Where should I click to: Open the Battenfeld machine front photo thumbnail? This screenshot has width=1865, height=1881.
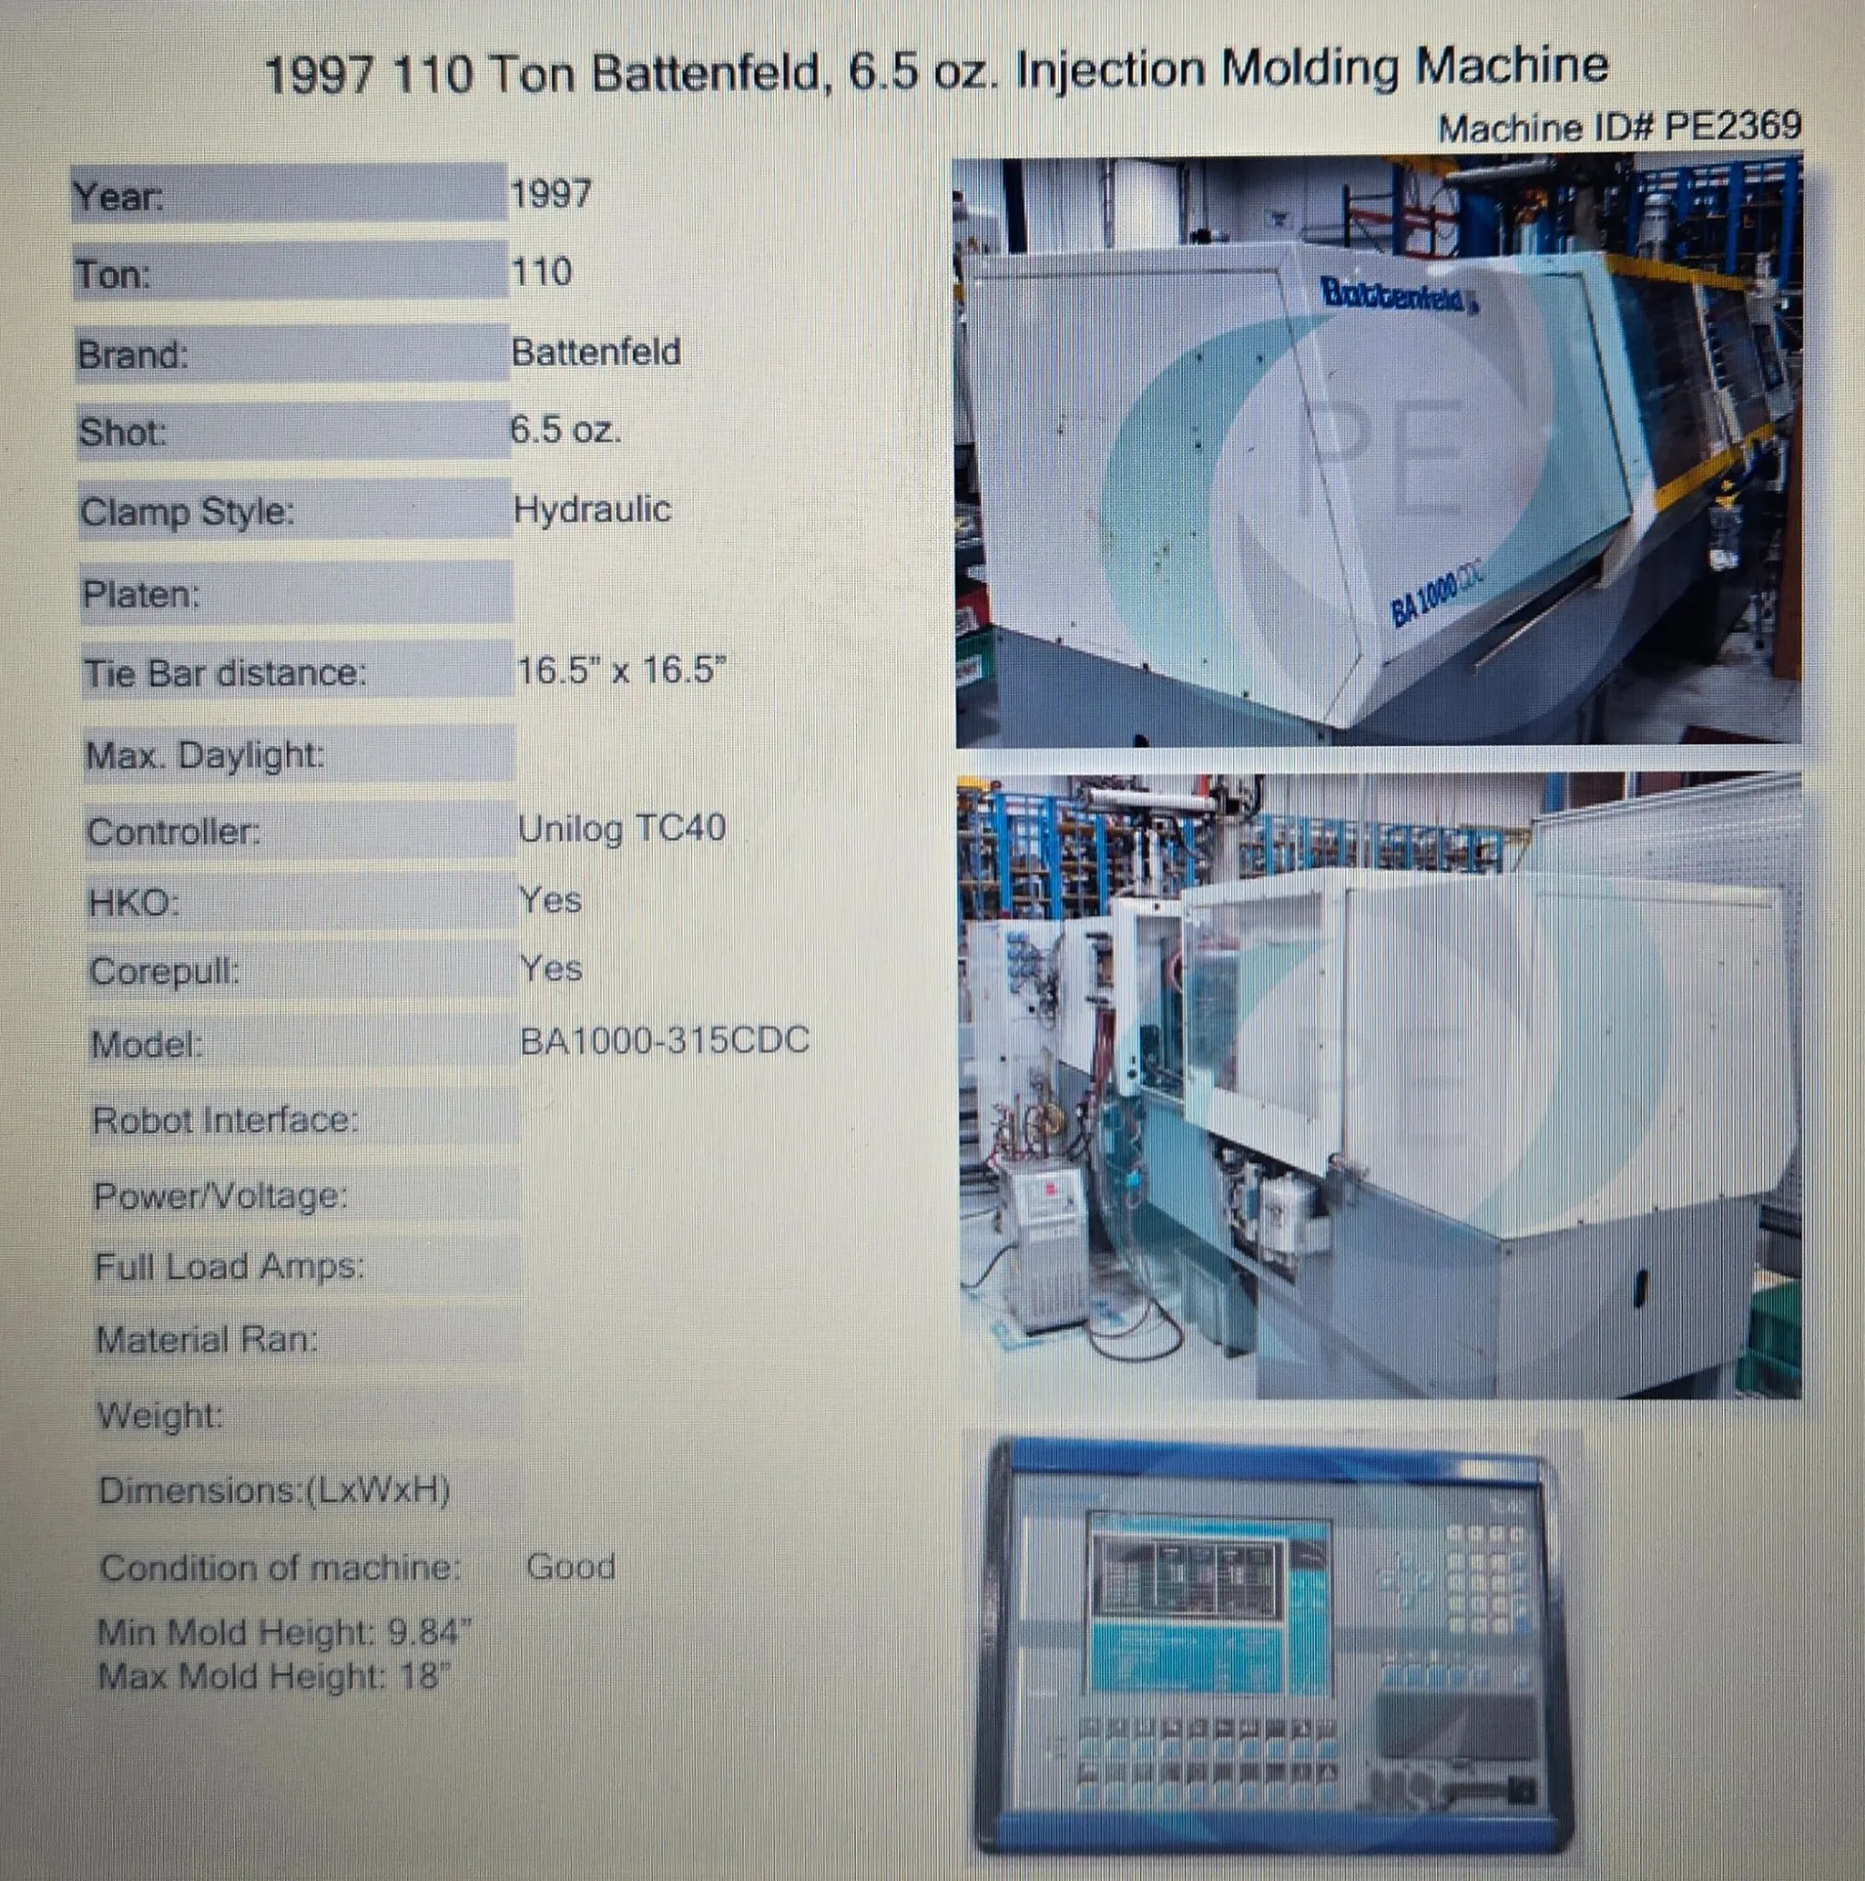[1379, 451]
